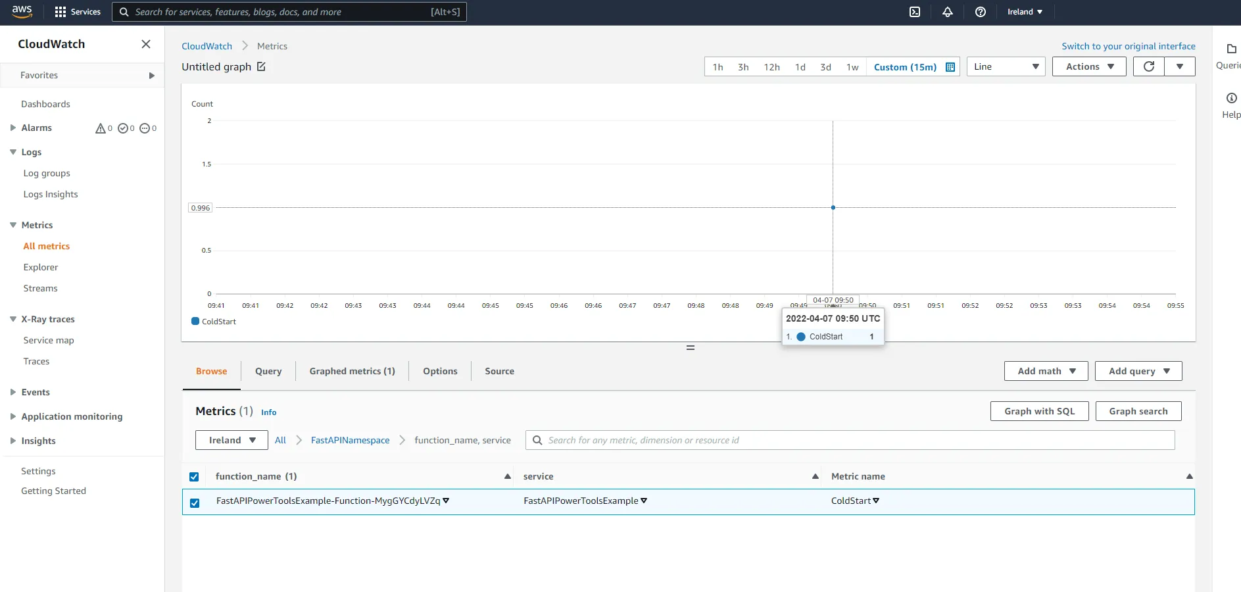This screenshot has width=1241, height=592.
Task: Hide the ColdStart series via its legend entry
Action: tap(214, 321)
